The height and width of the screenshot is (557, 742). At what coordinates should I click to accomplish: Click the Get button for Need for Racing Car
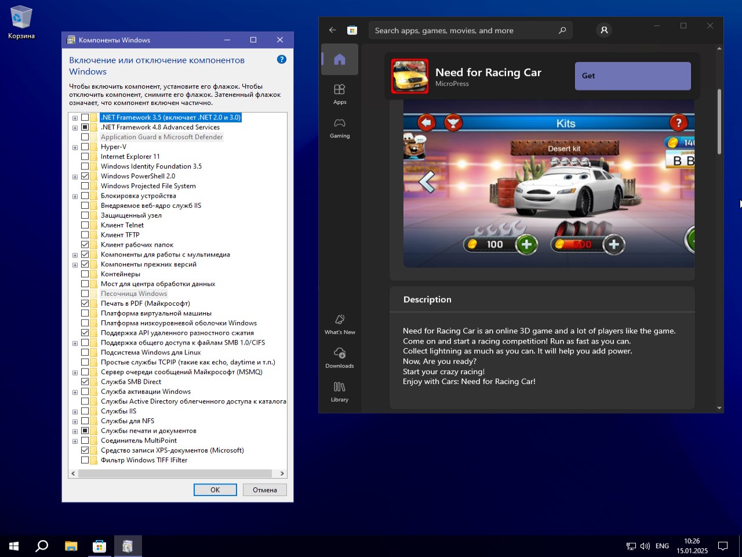632,76
